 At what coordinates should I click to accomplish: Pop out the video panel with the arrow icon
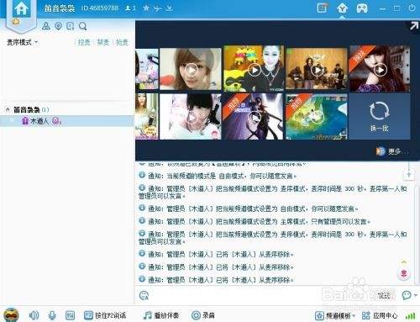pyautogui.click(x=414, y=26)
